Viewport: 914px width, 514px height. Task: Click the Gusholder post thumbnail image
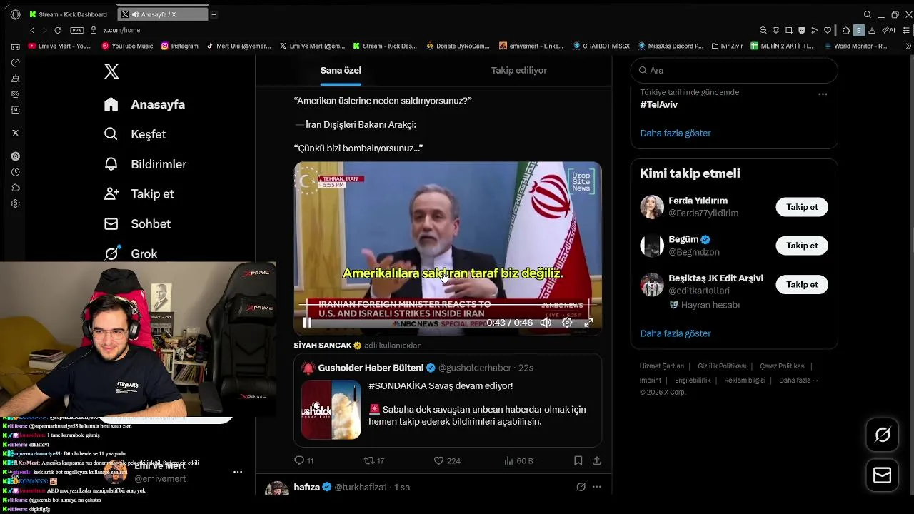coord(331,410)
